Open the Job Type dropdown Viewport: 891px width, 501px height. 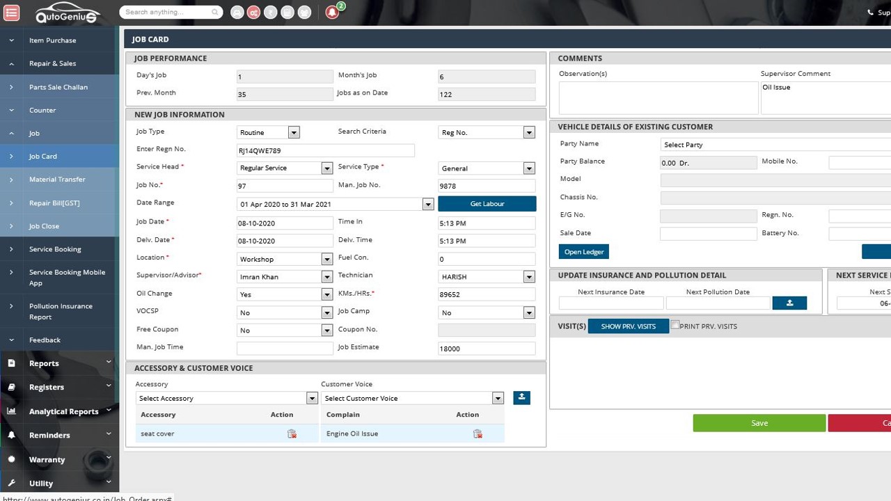[292, 132]
